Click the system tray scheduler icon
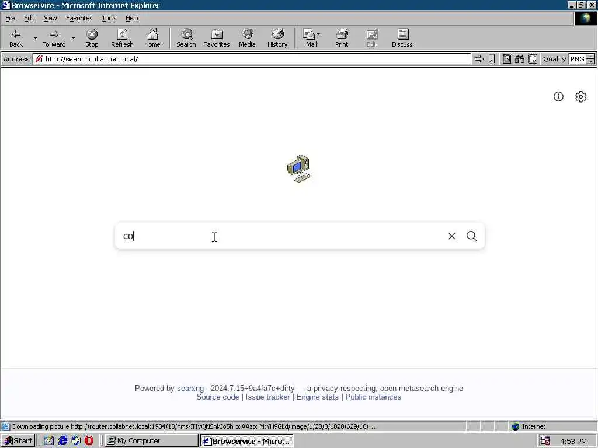This screenshot has height=448, width=598. [545, 441]
